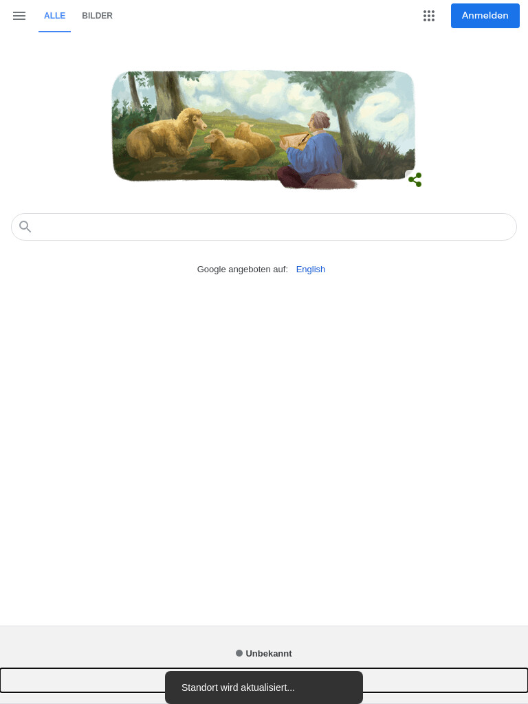Click the Unbekannt location label
Viewport: 528px width, 704px height.
point(269,654)
